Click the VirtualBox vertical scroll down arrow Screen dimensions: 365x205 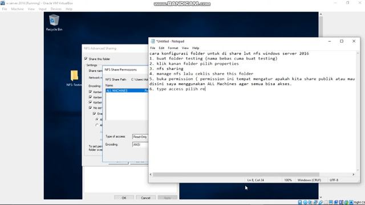321,197
